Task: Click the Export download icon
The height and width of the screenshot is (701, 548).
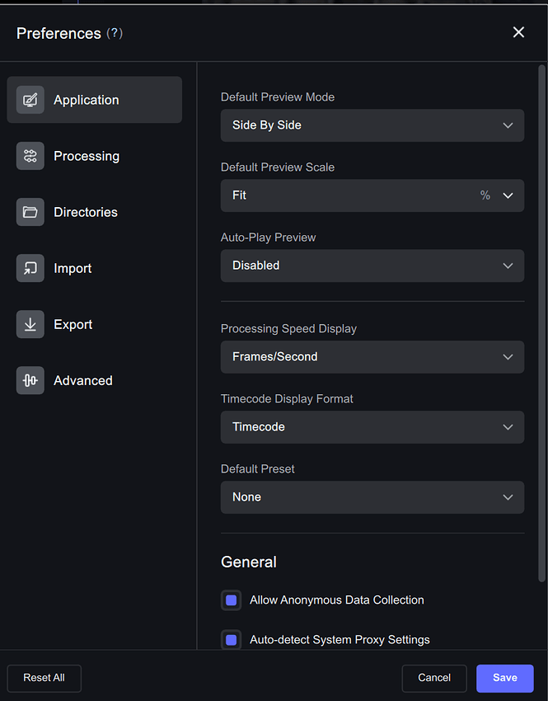Action: click(30, 324)
